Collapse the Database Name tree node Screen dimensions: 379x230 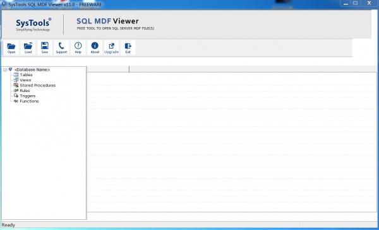pos(5,70)
